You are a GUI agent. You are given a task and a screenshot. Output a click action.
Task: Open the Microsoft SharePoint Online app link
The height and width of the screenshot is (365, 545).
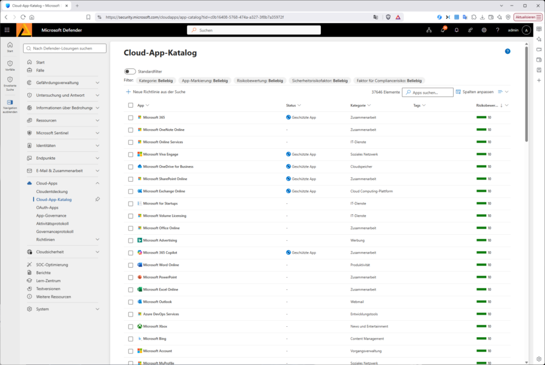click(165, 179)
